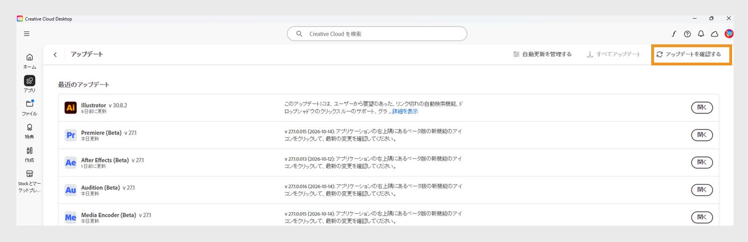Select the Media Encoder (Beta) v 27.1 text
The width and height of the screenshot is (748, 242).
click(116, 215)
